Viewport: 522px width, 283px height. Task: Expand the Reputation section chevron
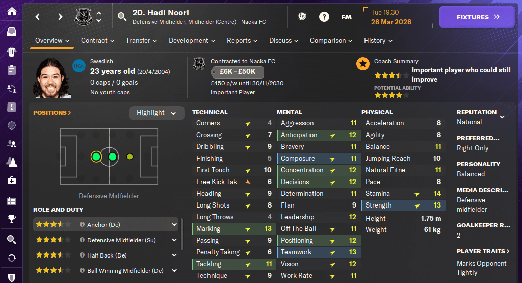[x=502, y=117]
